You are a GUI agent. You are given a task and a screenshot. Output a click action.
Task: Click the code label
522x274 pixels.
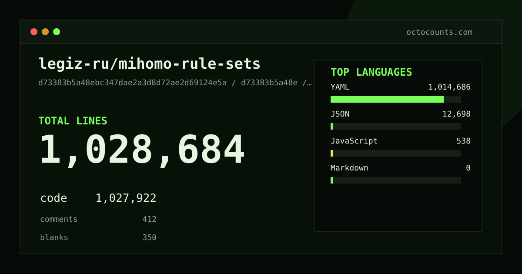[54, 198]
